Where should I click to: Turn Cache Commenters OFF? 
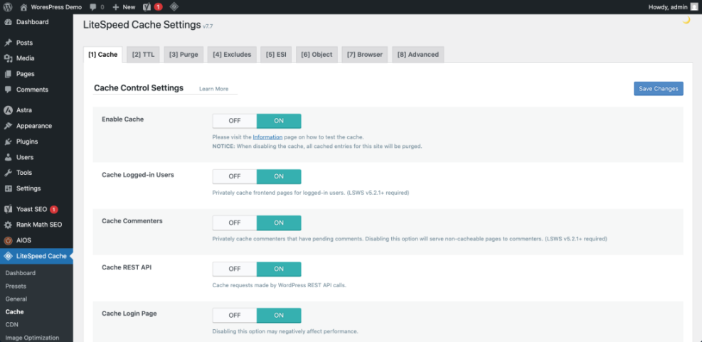235,223
